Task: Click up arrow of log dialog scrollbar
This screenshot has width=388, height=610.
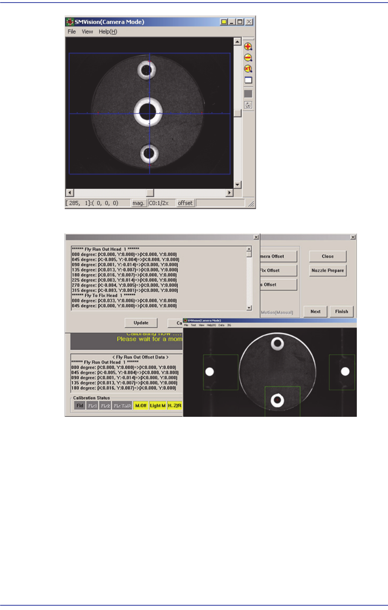Action: (249, 249)
